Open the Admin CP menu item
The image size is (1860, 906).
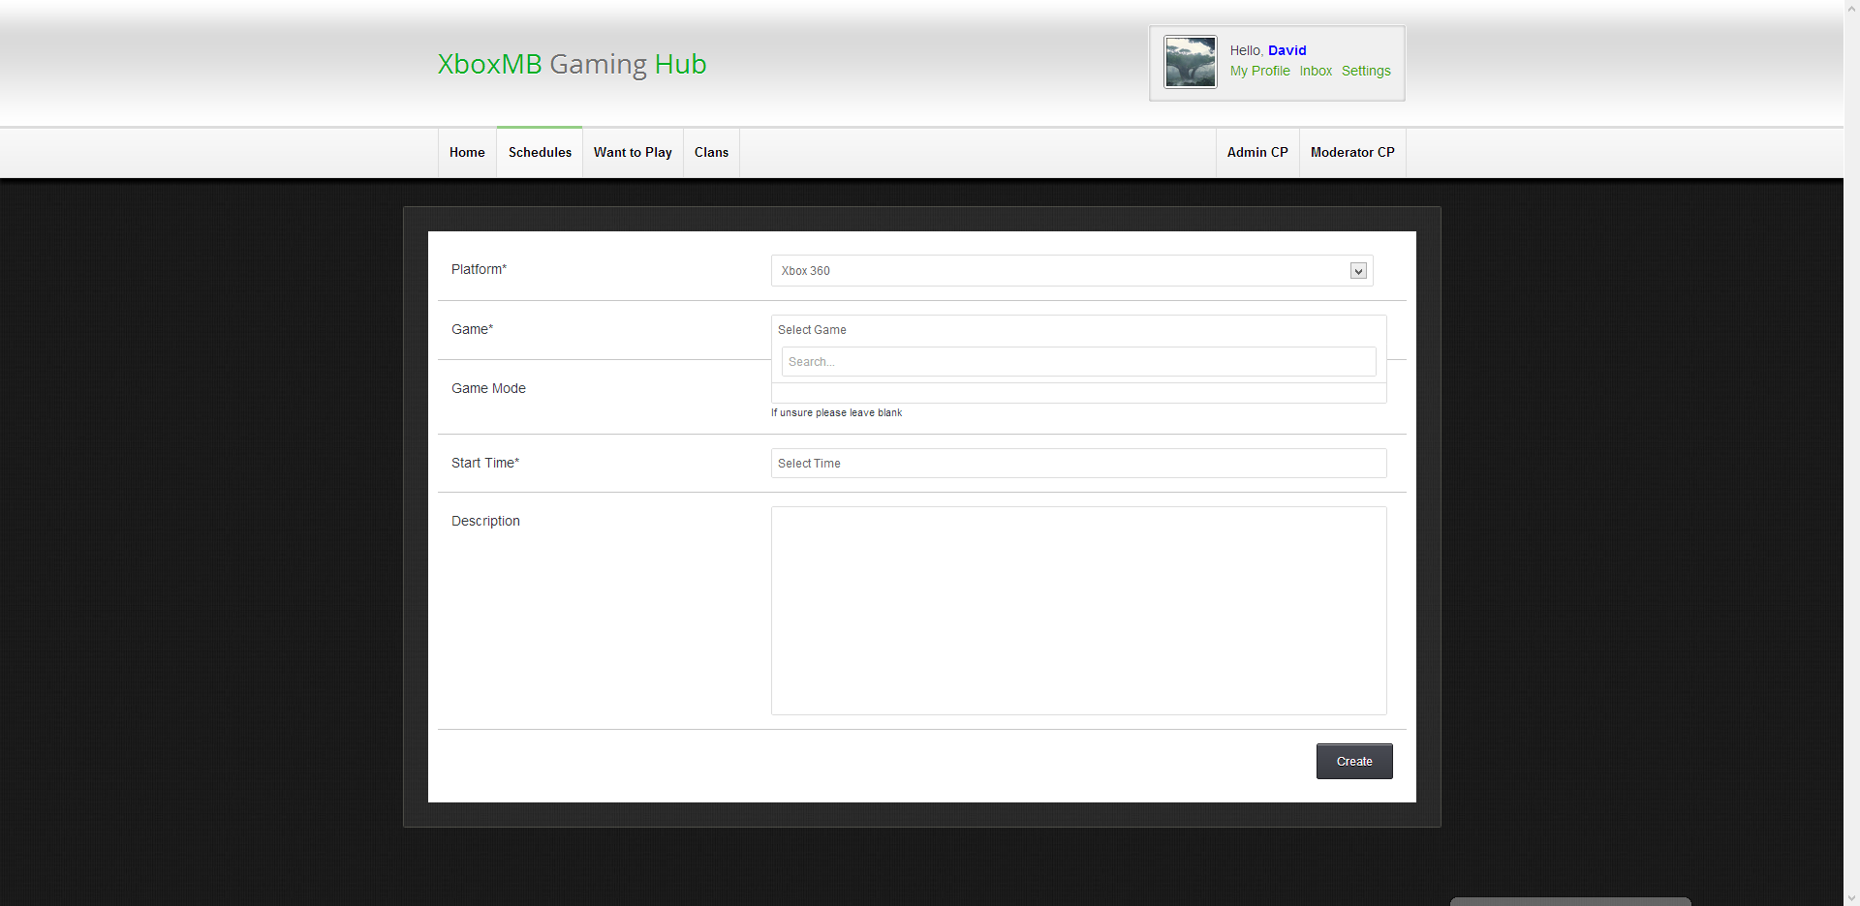point(1257,152)
